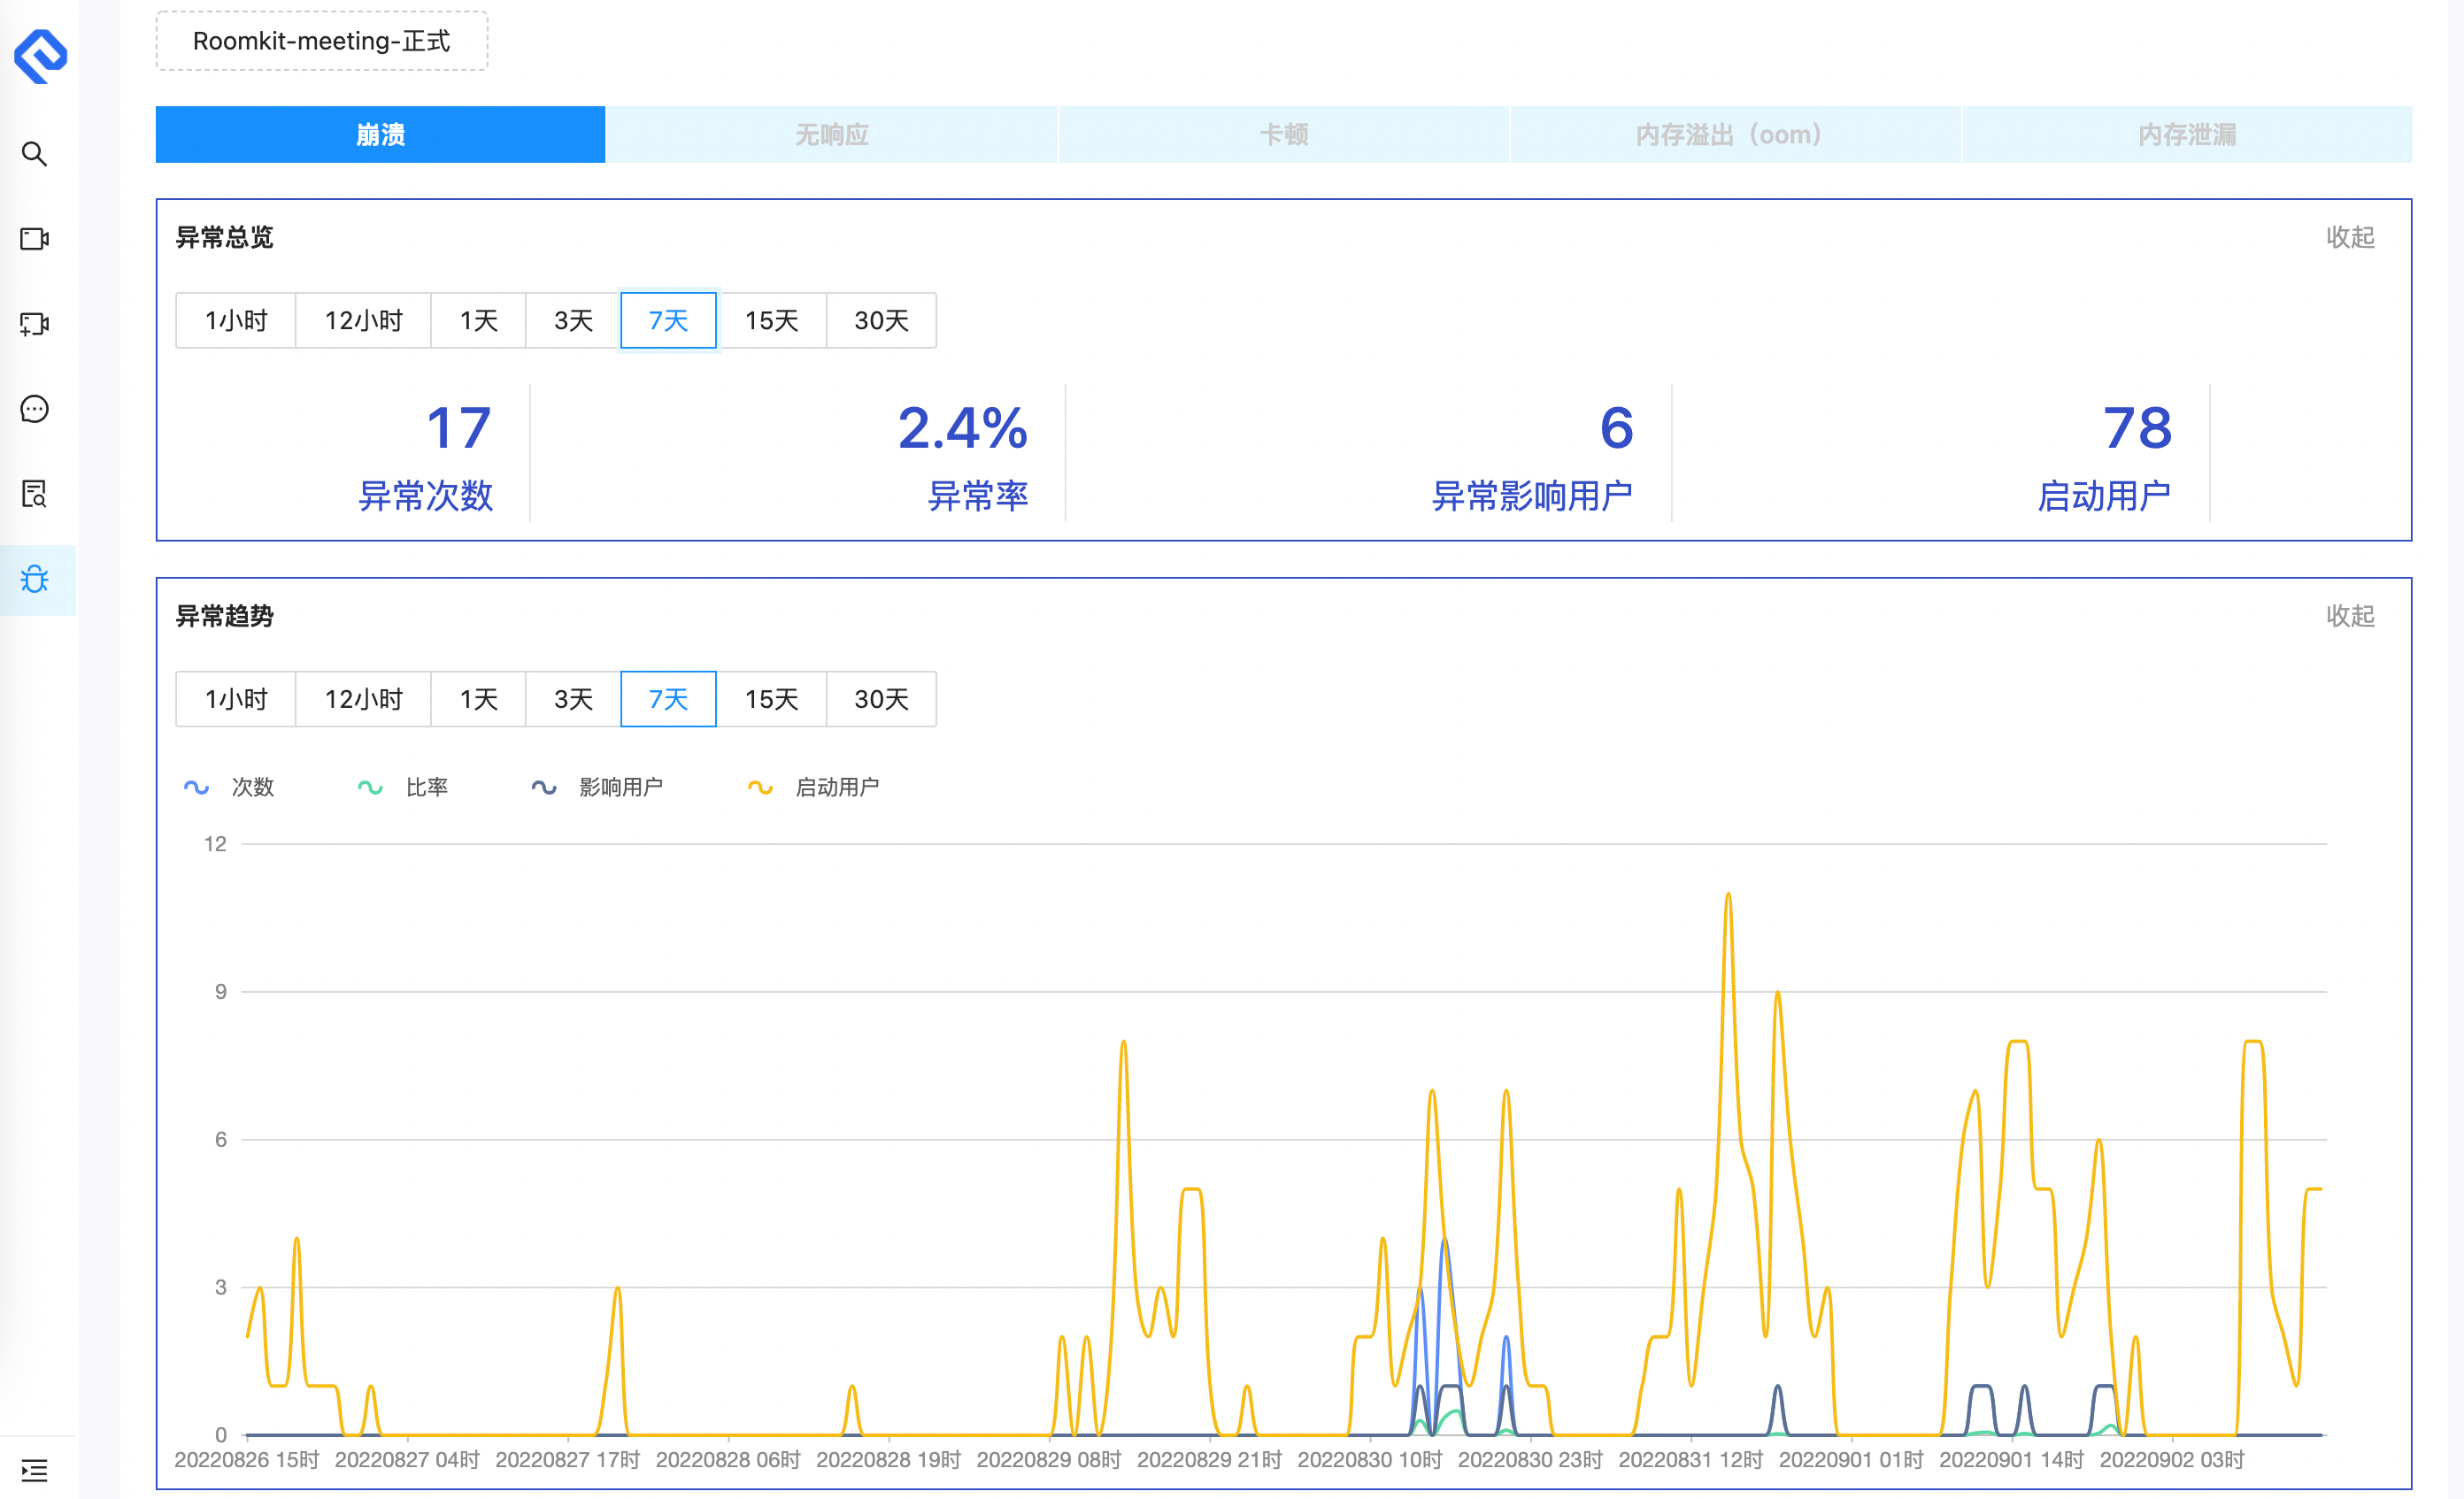2464x1499 pixels.
Task: Select 30天 range in 异常趋势
Action: 882,699
